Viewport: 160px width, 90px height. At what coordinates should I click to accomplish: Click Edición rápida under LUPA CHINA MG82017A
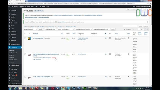tap(47, 58)
